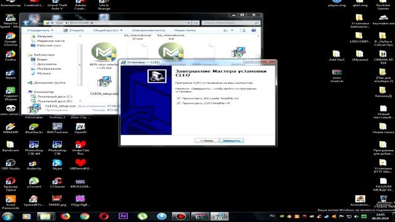Open Skype desktop shortcut

click(57, 165)
